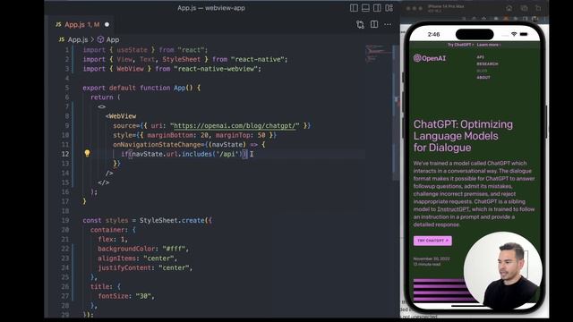This screenshot has height=322, width=573.
Task: Click the Wi-Fi icon in the iPhone status bar
Action: [514, 34]
